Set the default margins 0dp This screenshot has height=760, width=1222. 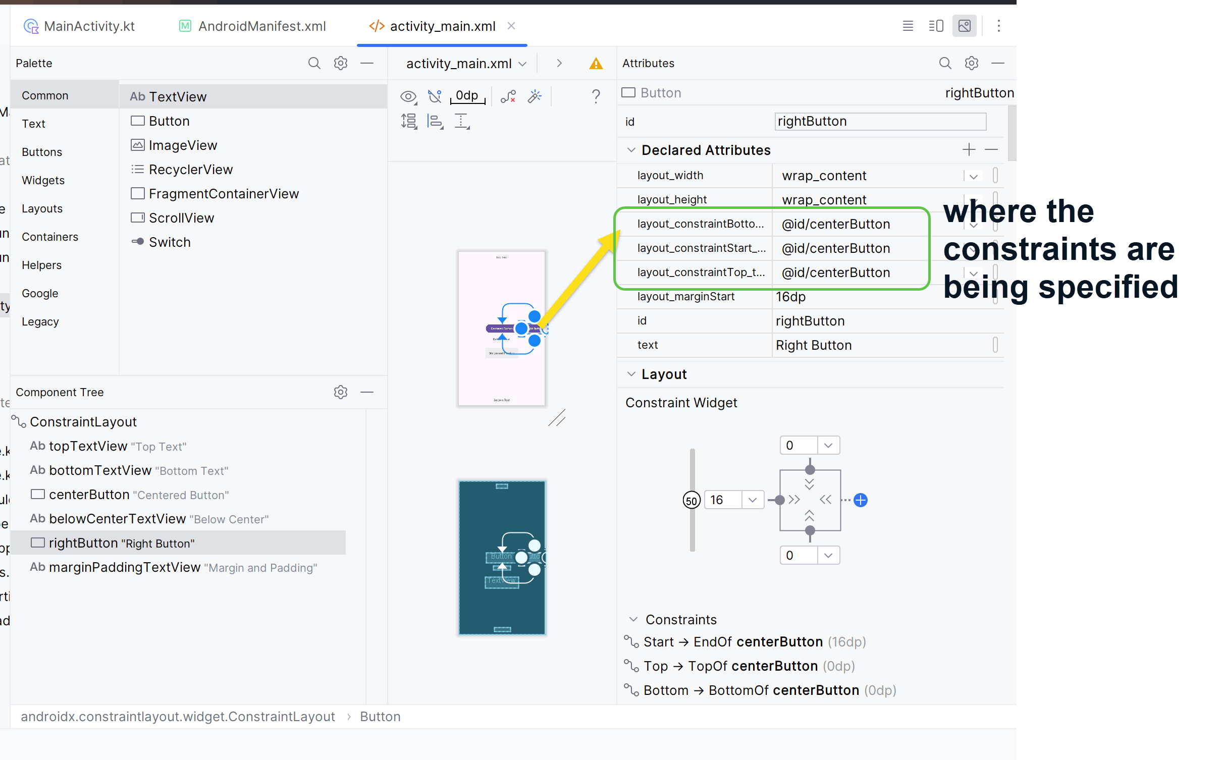467,96
